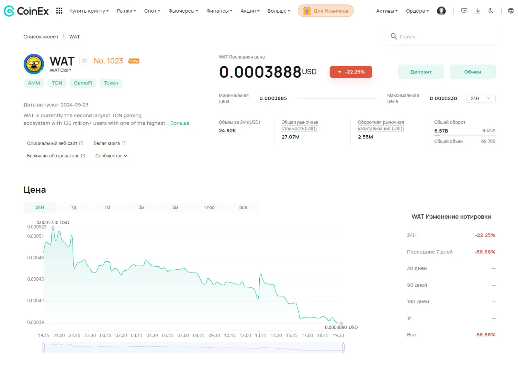Image resolution: width=518 pixels, height=368 pixels.
Task: Click the external link icon beside Белая книга
Action: pyautogui.click(x=123, y=143)
